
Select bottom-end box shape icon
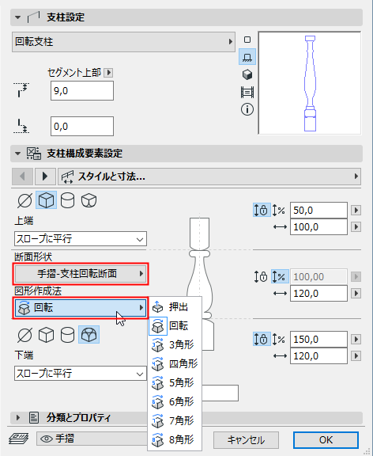pos(46,335)
